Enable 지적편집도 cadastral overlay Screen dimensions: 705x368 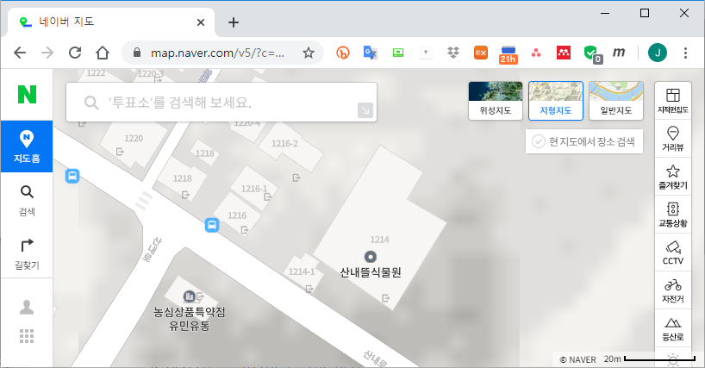click(x=672, y=101)
